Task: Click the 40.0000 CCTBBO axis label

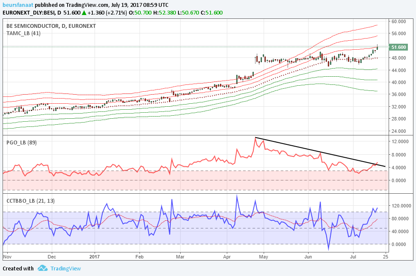Action: pyautogui.click(x=400, y=231)
